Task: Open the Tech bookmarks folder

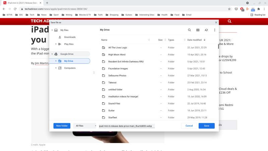Action: pyautogui.click(x=30, y=15)
